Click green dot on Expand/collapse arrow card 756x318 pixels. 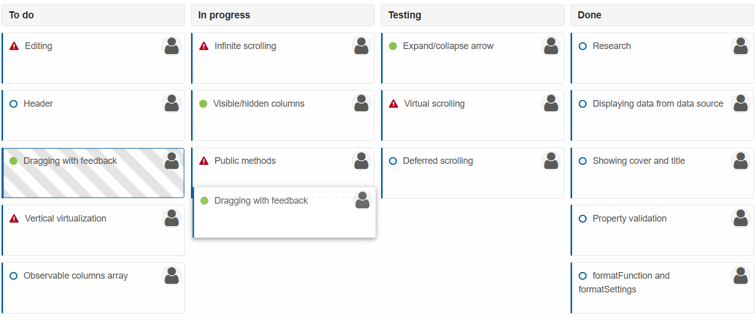[393, 46]
